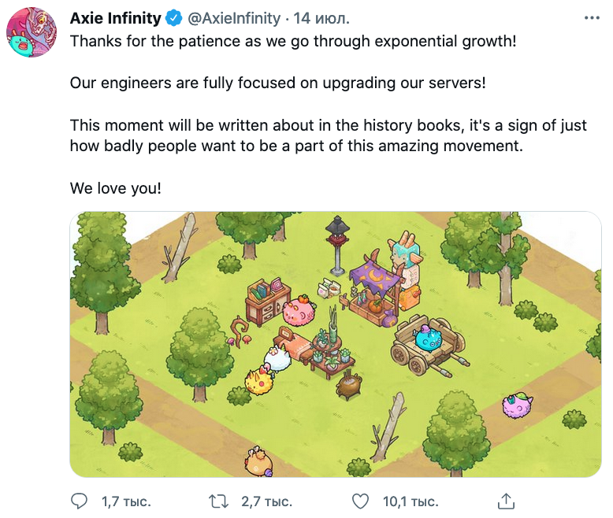Screen dimensions: 613x518
Task: Open the Axie Infinity profile avatar
Action: (32, 32)
